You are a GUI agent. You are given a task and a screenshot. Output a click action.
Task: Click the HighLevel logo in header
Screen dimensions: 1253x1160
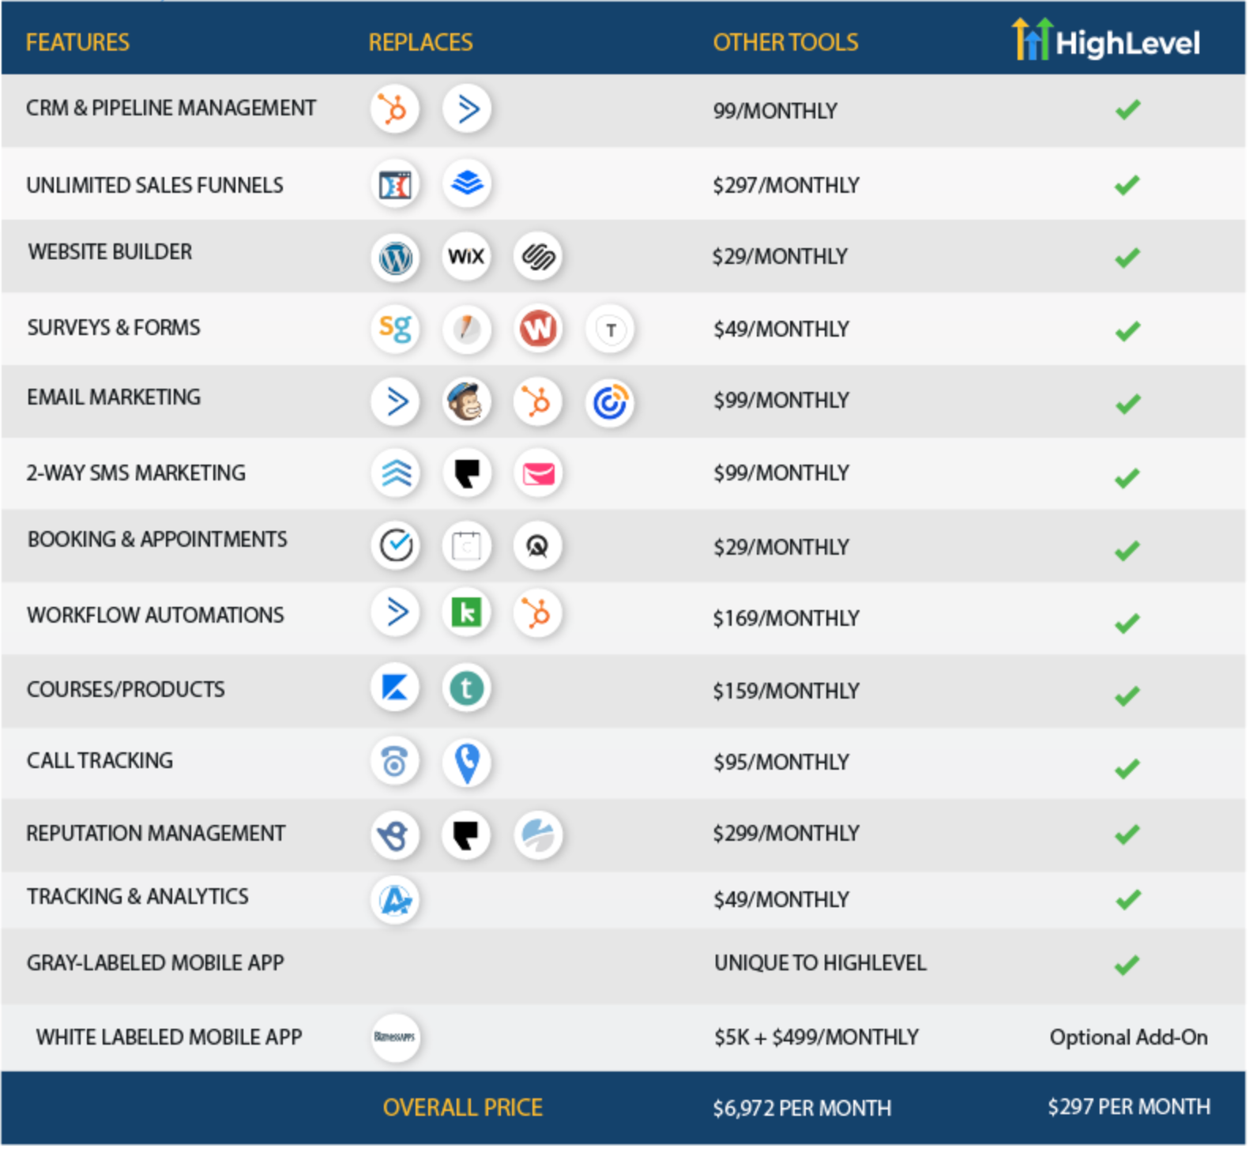1106,40
